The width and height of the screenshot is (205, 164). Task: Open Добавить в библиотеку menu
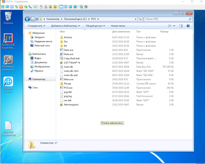(x=65, y=26)
